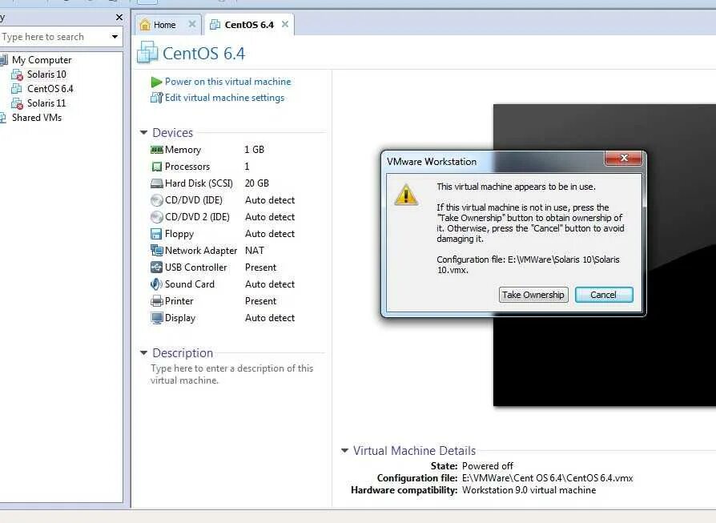716x523 pixels.
Task: Click the CentOS 6.4 VM icon in library
Action: [17, 89]
